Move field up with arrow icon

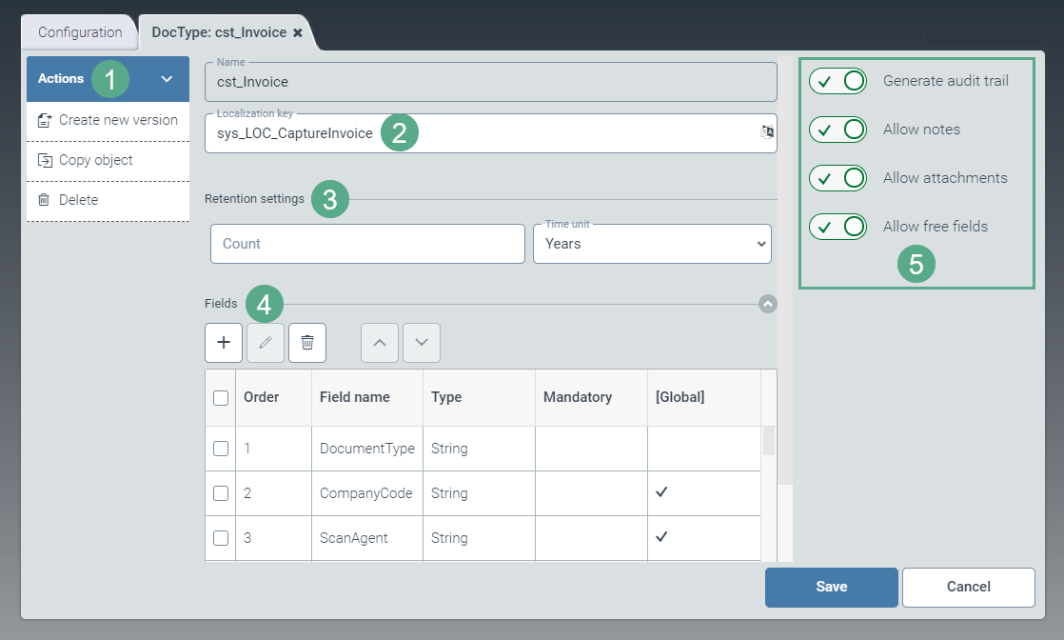(x=380, y=343)
